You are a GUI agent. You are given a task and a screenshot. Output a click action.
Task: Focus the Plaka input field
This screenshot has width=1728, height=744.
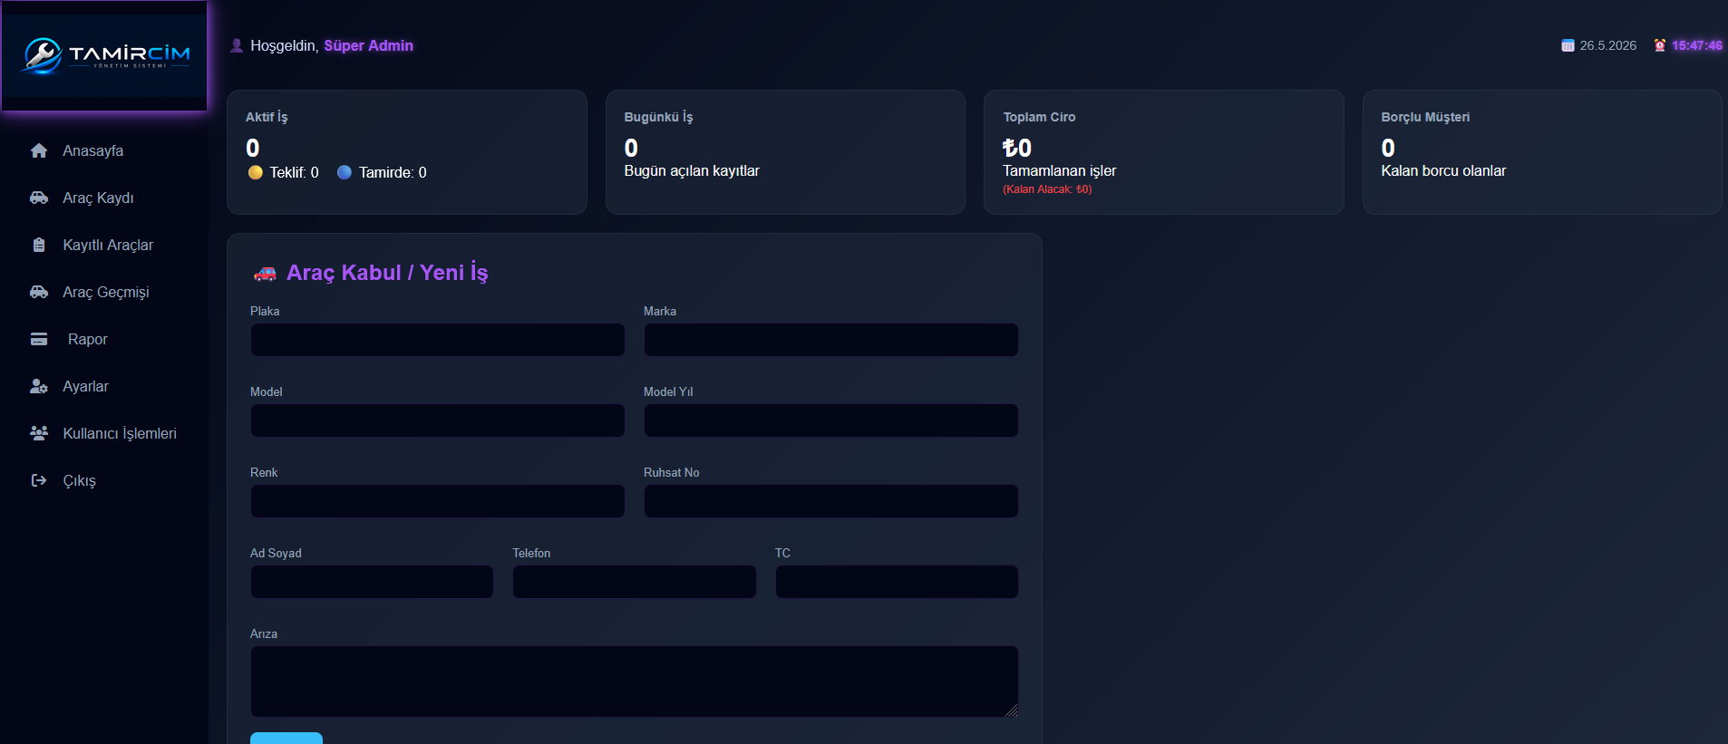438,340
